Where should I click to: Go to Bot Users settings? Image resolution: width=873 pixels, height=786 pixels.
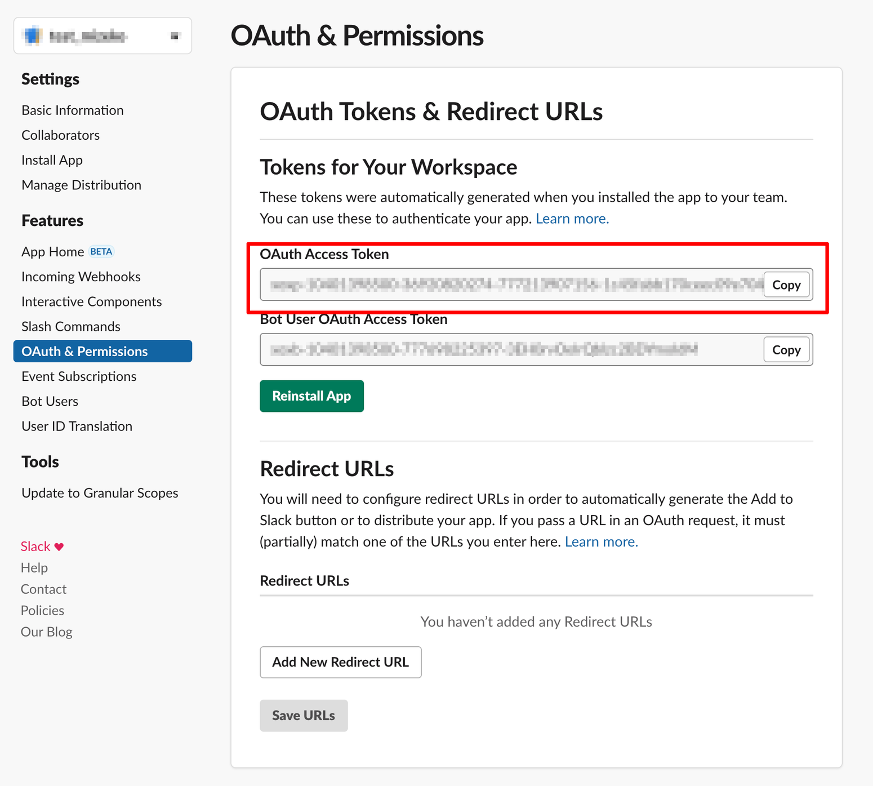[50, 401]
